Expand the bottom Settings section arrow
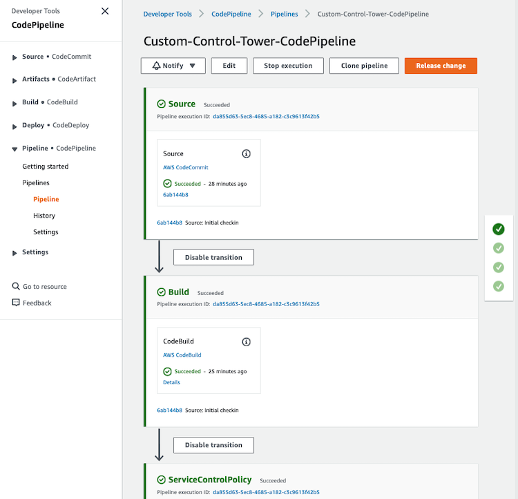This screenshot has width=518, height=499. coord(15,253)
